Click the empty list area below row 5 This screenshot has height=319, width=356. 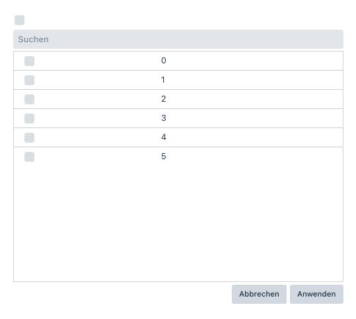[x=178, y=224]
